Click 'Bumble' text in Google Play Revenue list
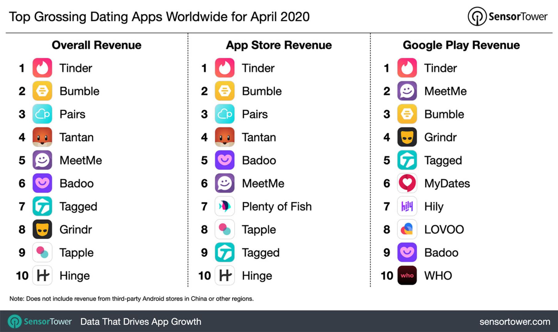558x332 pixels. [444, 114]
